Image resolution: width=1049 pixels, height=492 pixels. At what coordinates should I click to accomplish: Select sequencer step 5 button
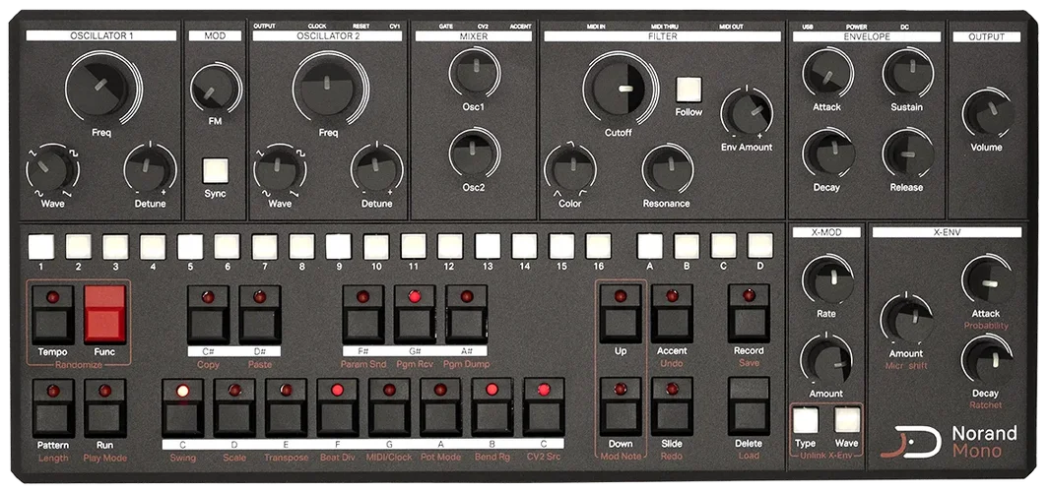point(190,247)
